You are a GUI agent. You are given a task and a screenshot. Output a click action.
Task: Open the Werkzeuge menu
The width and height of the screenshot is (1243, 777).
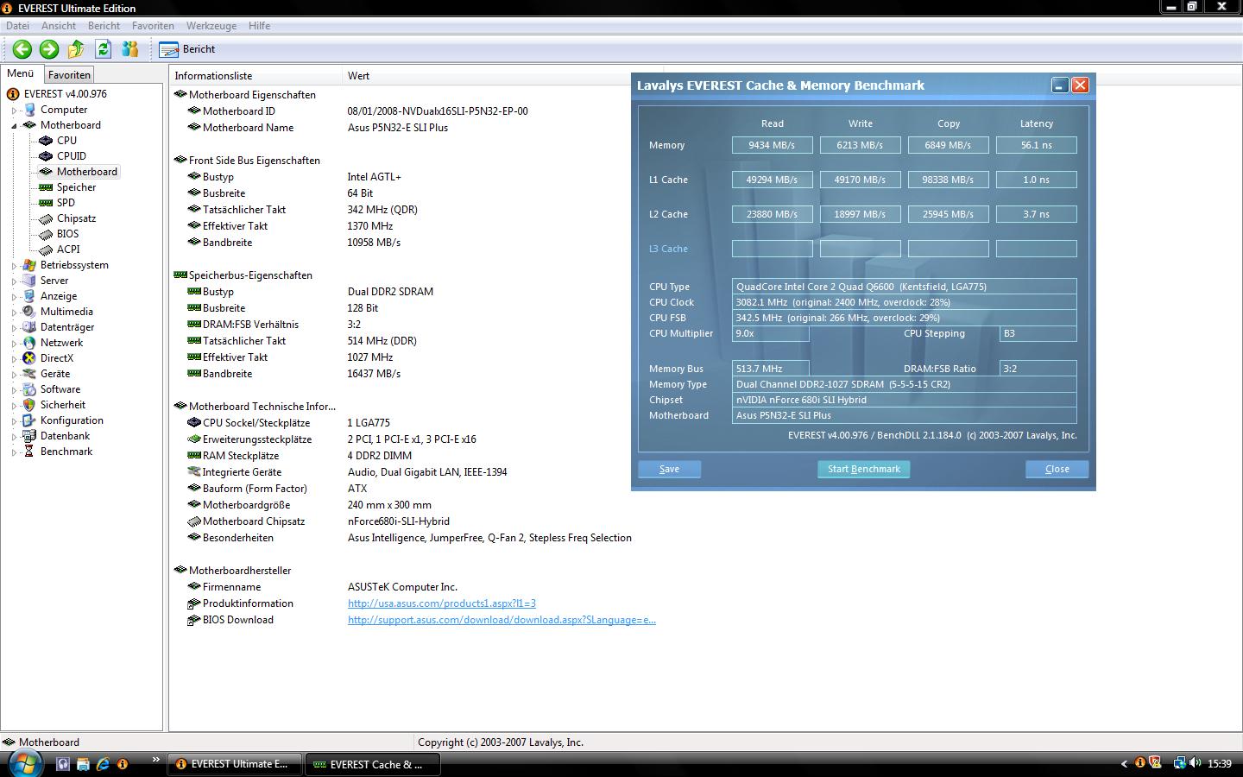click(211, 26)
